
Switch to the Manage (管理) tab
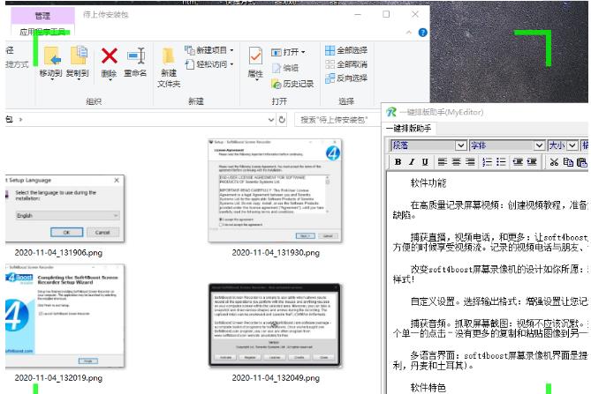click(x=42, y=15)
